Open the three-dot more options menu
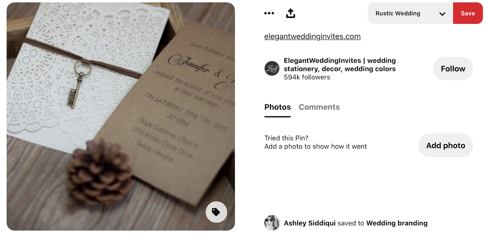Viewport: 488px width, 235px height. pyautogui.click(x=269, y=13)
